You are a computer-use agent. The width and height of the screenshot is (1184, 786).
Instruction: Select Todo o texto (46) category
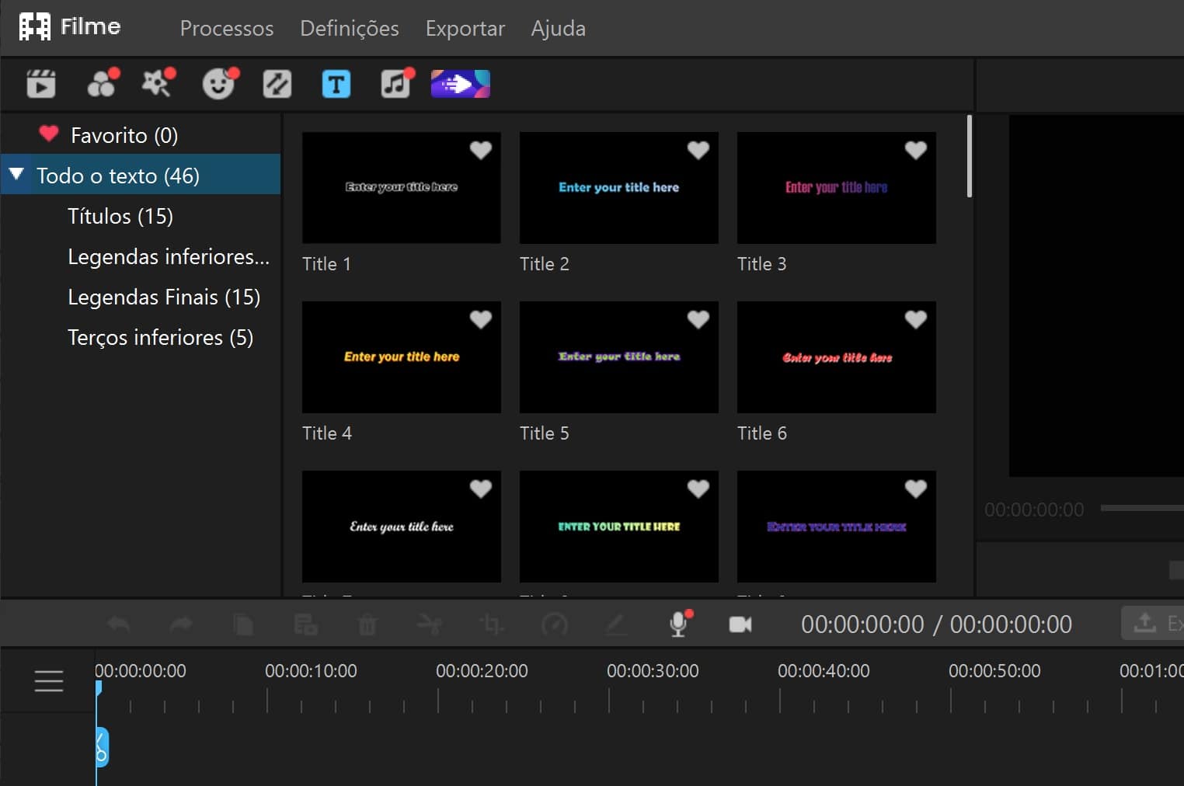[141, 175]
